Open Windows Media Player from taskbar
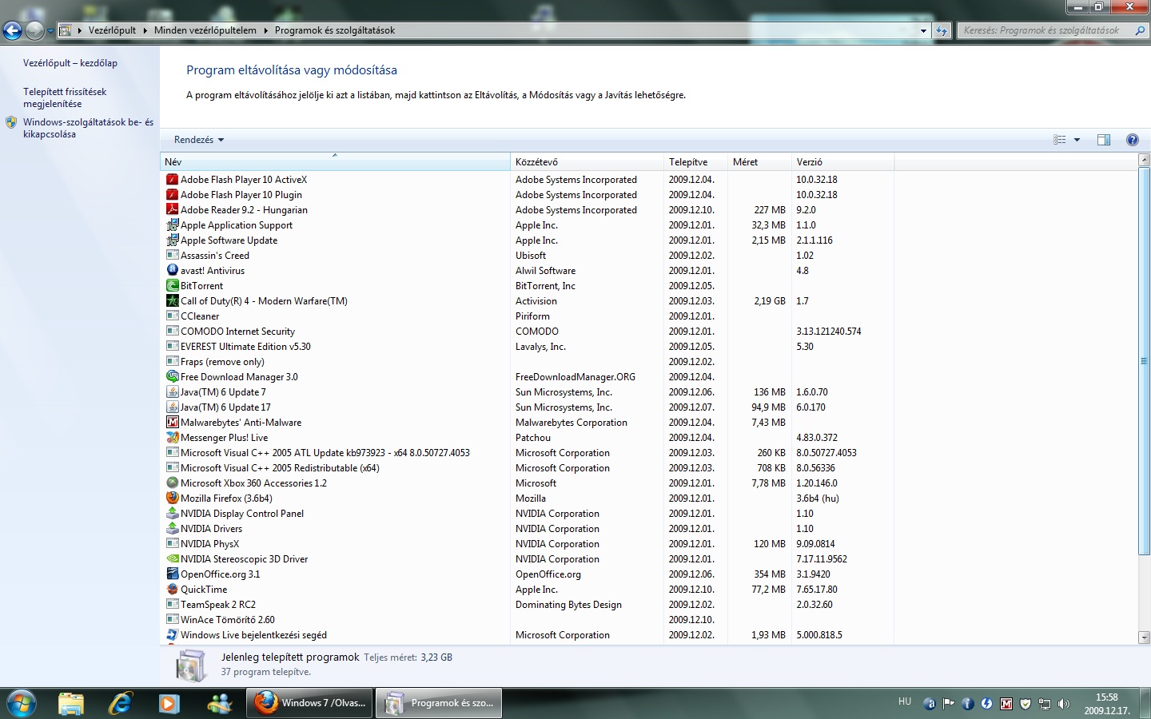Image resolution: width=1151 pixels, height=719 pixels. coord(169,703)
